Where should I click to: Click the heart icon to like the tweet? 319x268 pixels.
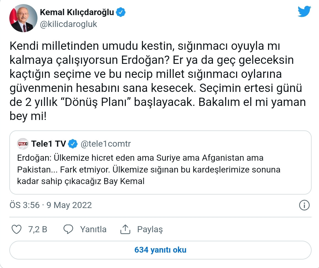17,229
